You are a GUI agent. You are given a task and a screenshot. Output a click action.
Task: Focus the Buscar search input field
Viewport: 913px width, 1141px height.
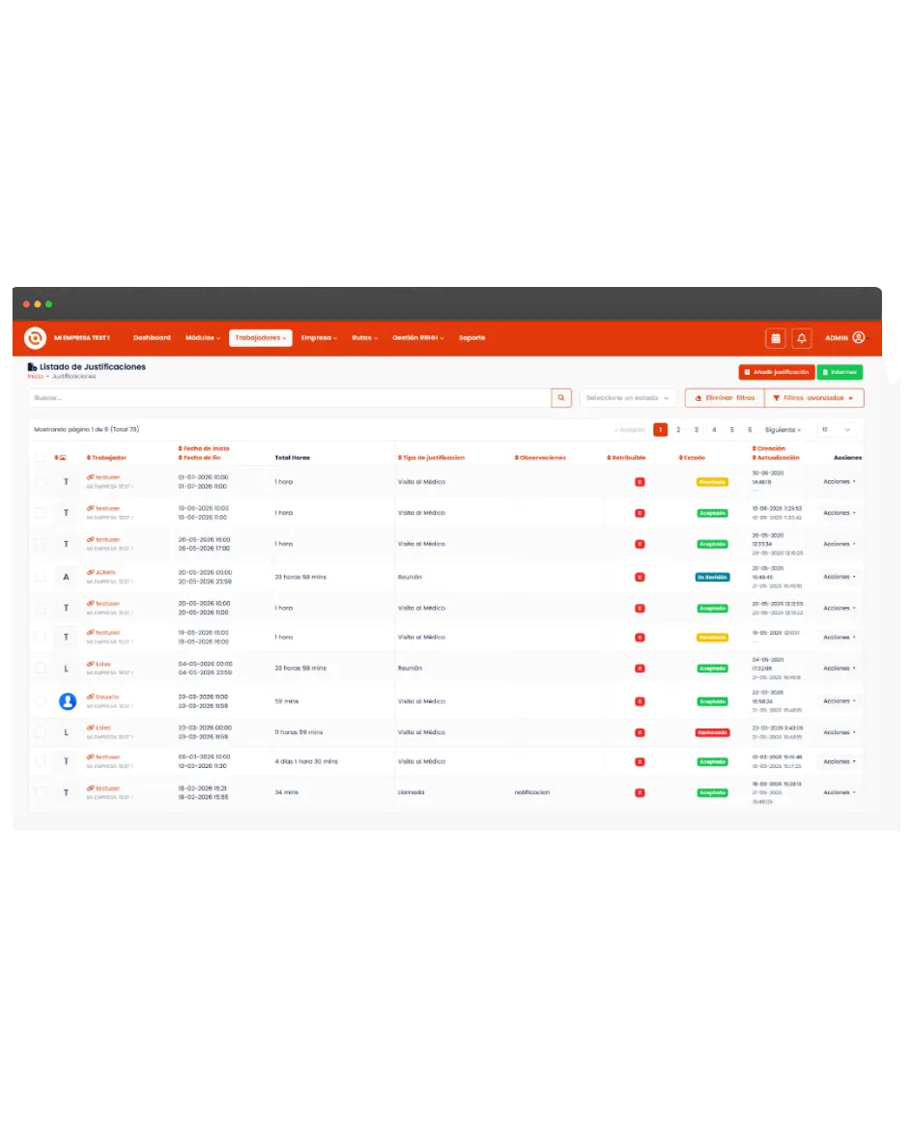point(290,398)
